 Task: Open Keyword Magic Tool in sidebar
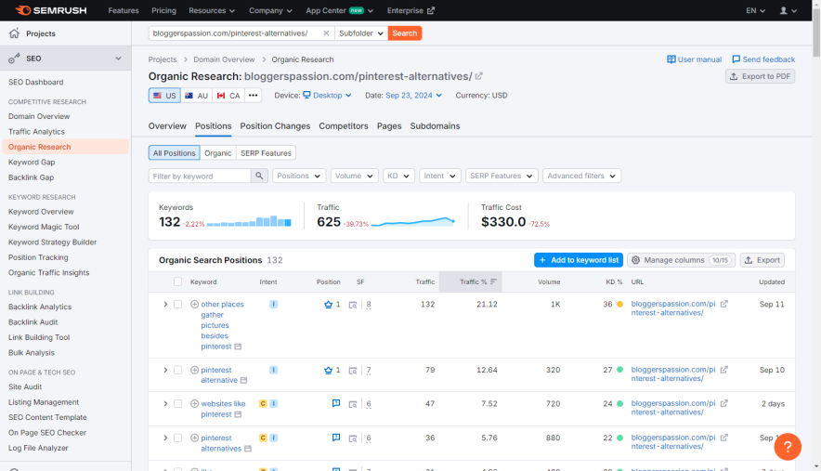click(x=44, y=227)
